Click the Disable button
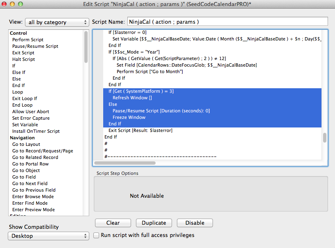The image size is (335, 248). (195, 223)
